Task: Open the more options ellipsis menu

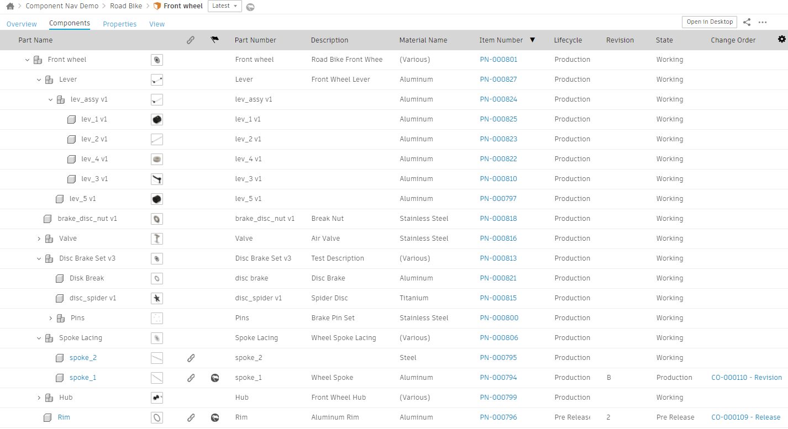Action: coord(763,22)
